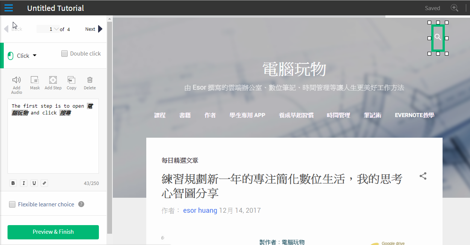Click the article share icon
Screen dimensions: 470x245
coord(423,176)
